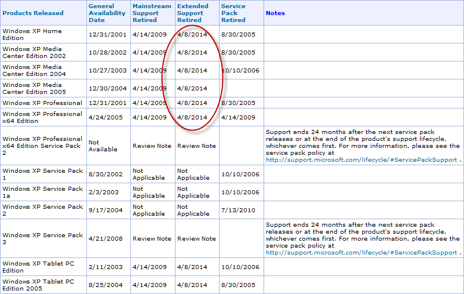The width and height of the screenshot is (464, 294).
Task: Click x64 Service Pack 2's mainstream Review Note
Action: click(x=152, y=146)
